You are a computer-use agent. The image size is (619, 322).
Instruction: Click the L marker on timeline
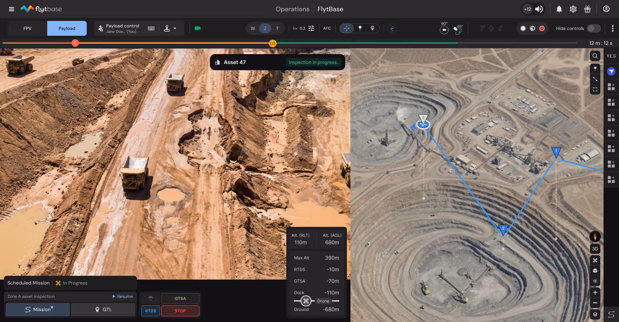pyautogui.click(x=75, y=43)
